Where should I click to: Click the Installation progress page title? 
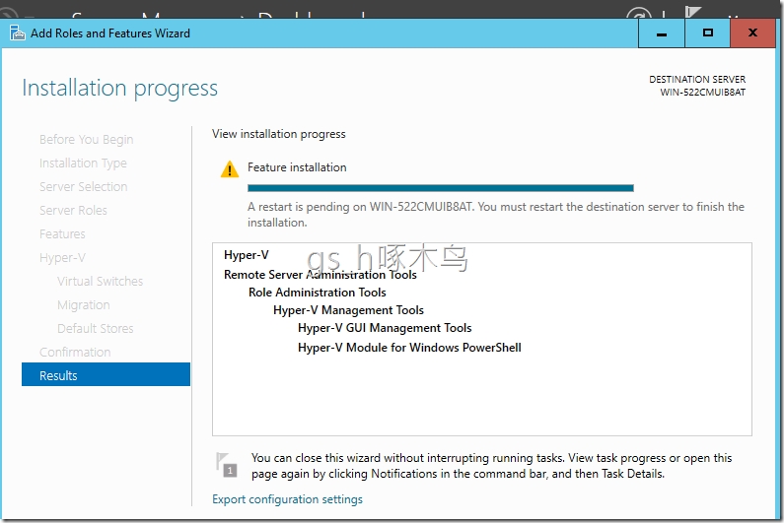[x=120, y=89]
